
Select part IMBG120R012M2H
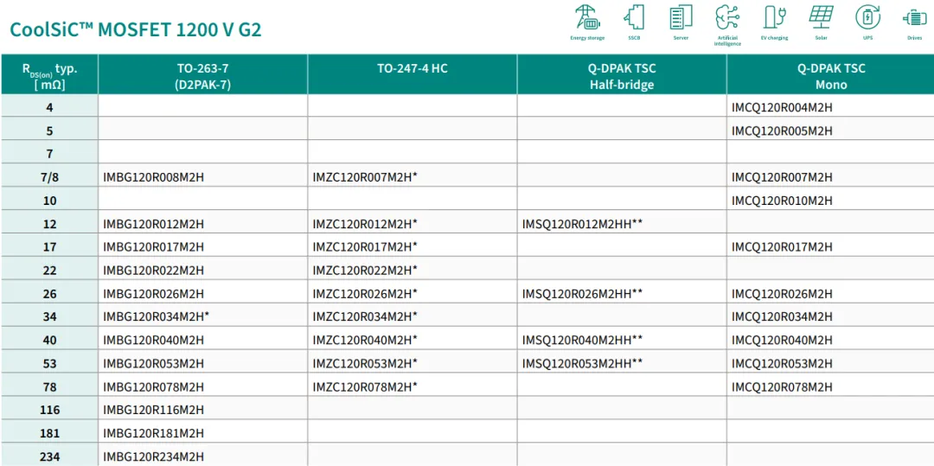click(x=154, y=225)
